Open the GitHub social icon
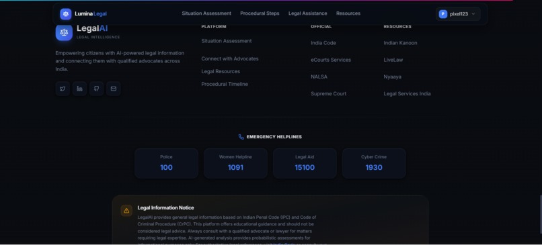Viewport: 542px width, 245px height. pyautogui.click(x=96, y=89)
